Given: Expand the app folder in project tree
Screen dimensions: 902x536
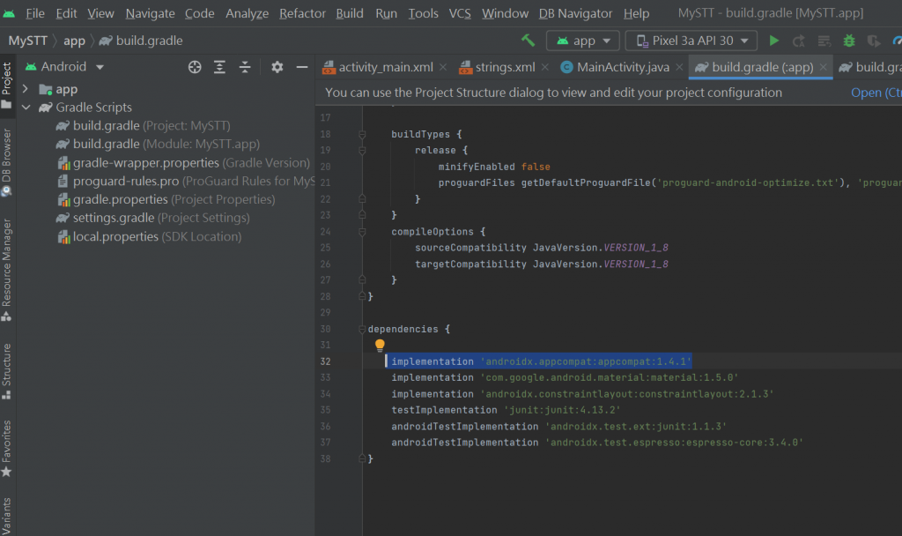Looking at the screenshot, I should 26,89.
